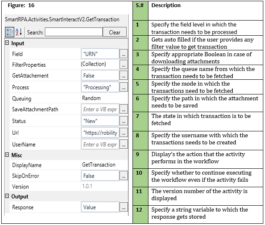Click the GetAttachement False value field
Image resolution: width=265 pixels, height=225 pixels.
click(100, 76)
